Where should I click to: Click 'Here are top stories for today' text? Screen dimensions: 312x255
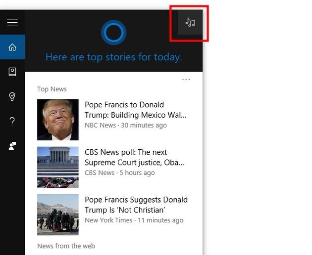[x=113, y=57]
